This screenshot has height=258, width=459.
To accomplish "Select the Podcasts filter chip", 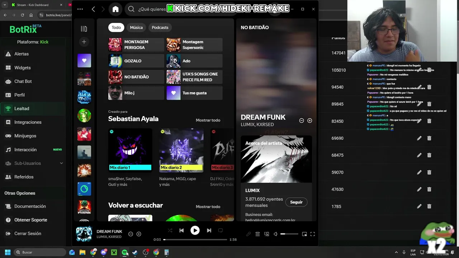I will click(160, 28).
